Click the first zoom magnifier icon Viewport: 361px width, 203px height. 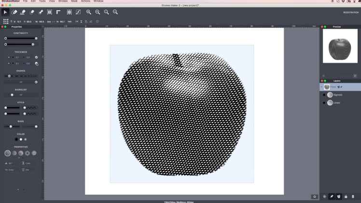[x=89, y=12]
